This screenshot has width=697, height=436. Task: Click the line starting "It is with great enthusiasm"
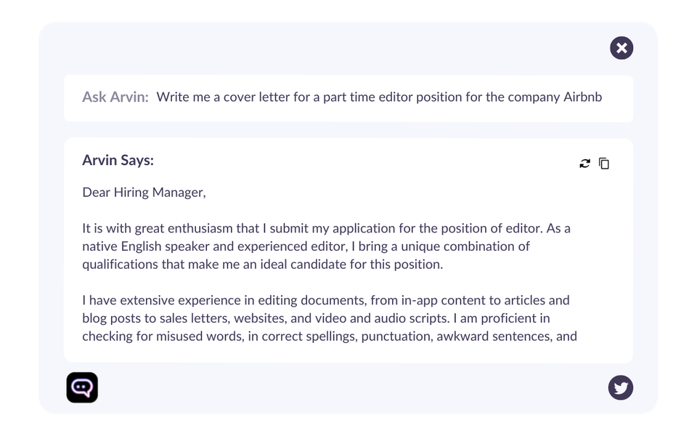coord(326,228)
